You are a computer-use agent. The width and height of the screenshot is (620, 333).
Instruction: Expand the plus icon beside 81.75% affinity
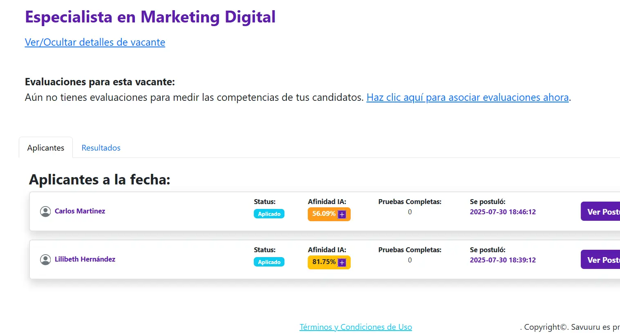tap(342, 262)
